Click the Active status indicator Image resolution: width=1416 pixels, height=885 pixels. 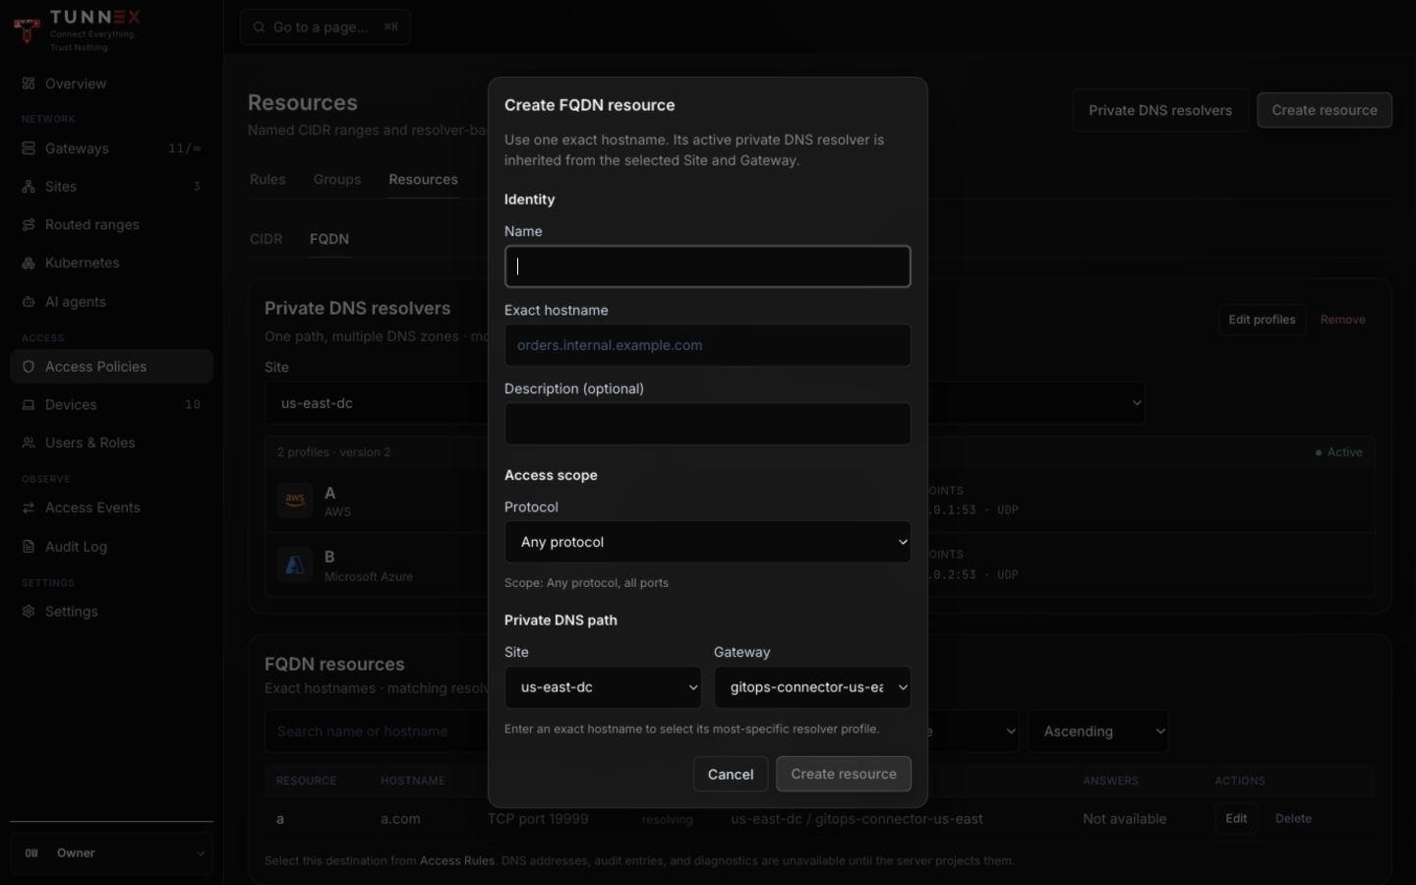(1338, 452)
